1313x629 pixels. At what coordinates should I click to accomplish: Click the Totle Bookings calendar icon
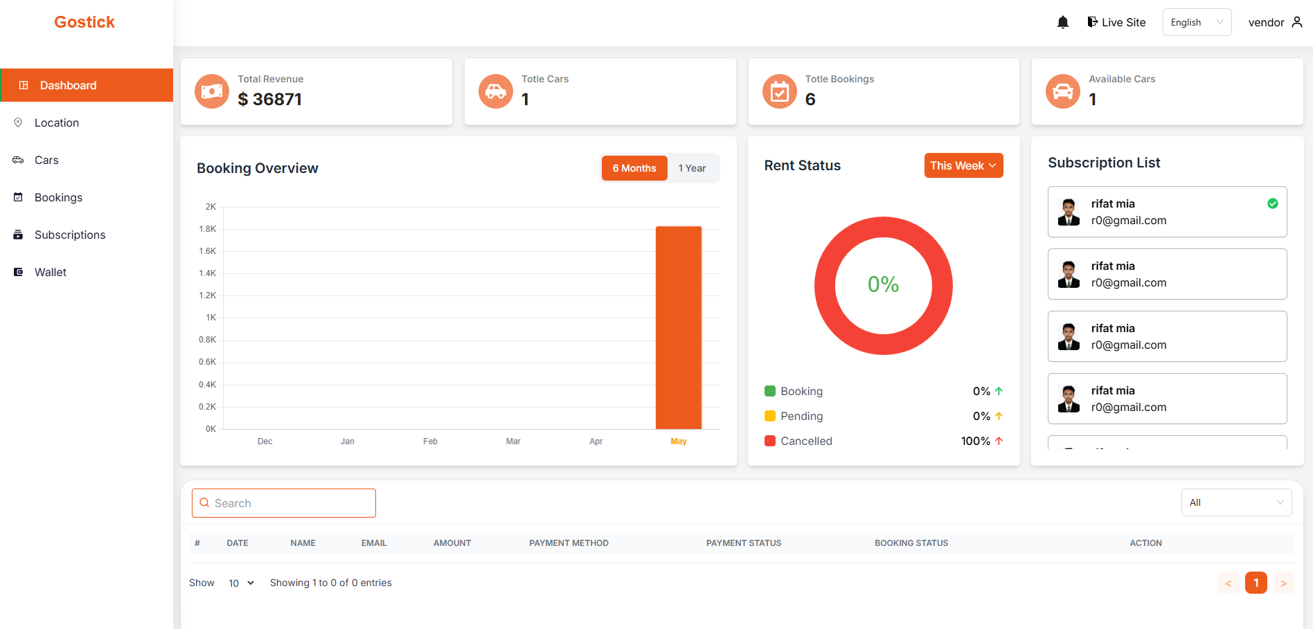tap(780, 91)
